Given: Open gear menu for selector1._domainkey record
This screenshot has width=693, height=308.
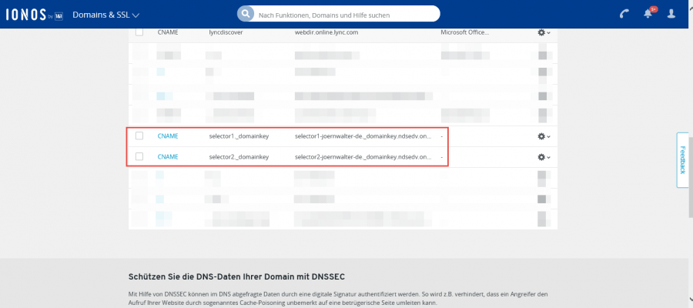Looking at the screenshot, I should pyautogui.click(x=544, y=136).
